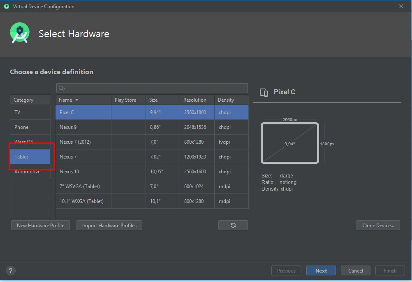
Task: Click the tvdpi density cell
Action: coord(231,142)
